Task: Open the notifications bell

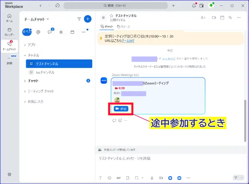Action: tap(194, 6)
